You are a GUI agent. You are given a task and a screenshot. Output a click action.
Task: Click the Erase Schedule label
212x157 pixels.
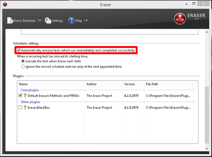(x=25, y=21)
